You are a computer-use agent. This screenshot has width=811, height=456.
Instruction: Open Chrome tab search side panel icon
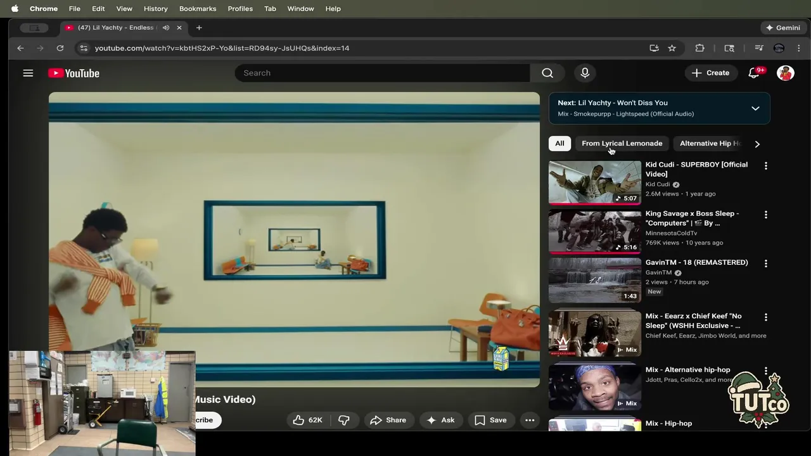pos(729,48)
